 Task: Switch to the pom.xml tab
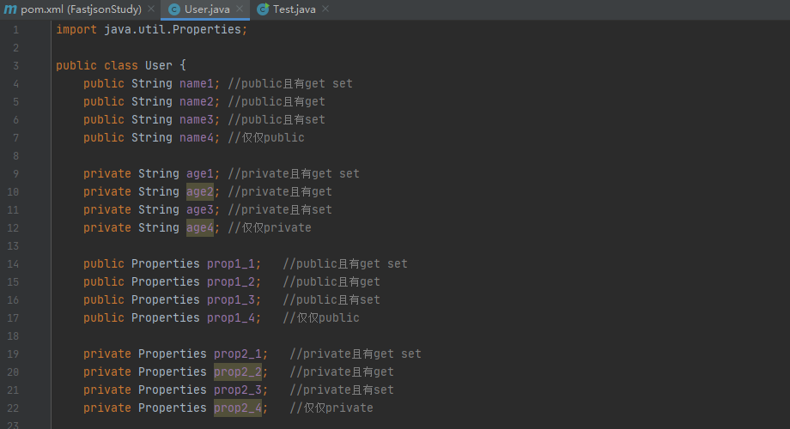pos(82,9)
